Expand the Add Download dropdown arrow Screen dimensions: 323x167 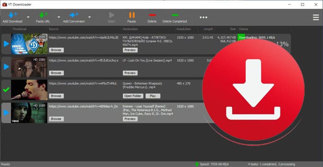28,17
